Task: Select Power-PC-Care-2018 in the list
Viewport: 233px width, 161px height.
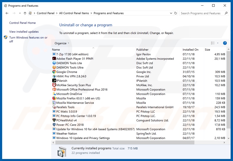Action: pos(70,125)
